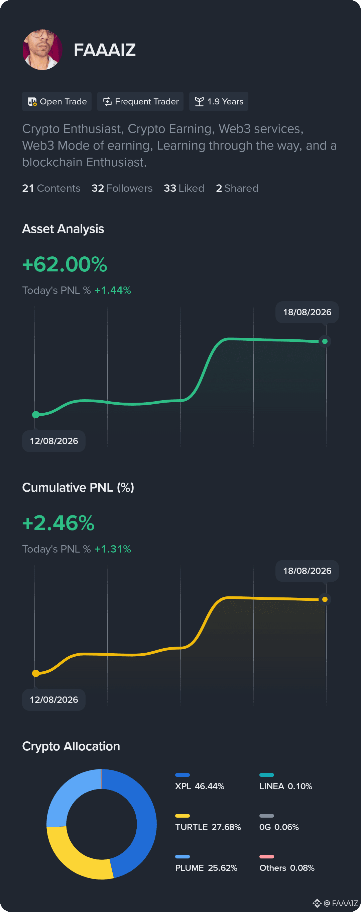Select the PLUME light blue legend swatch
361x912 pixels.
coord(183,856)
